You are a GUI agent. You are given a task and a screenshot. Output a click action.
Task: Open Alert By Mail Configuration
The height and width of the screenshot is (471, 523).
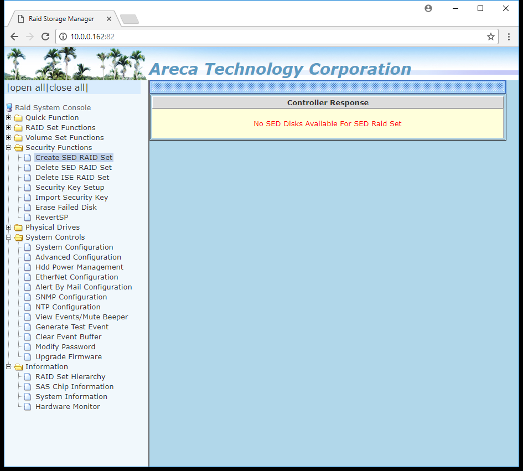pos(84,287)
